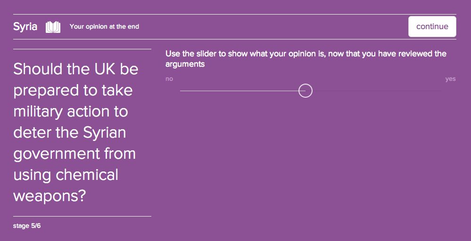This screenshot has height=241, width=471.
Task: Select the Syria topic title
Action: 25,27
